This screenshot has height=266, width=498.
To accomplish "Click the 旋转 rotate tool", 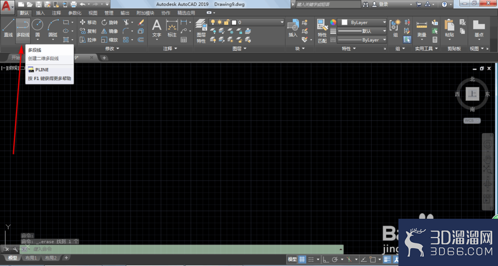I will click(x=110, y=22).
